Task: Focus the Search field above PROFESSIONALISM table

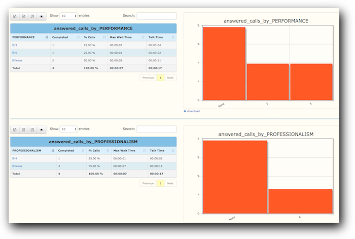Action: (156, 129)
